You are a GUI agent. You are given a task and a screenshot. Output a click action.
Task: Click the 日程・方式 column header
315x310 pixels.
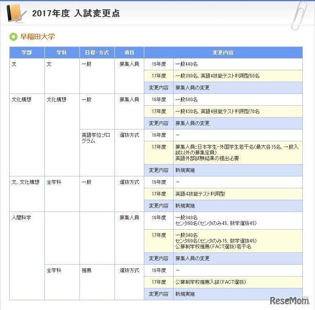pyautogui.click(x=97, y=53)
